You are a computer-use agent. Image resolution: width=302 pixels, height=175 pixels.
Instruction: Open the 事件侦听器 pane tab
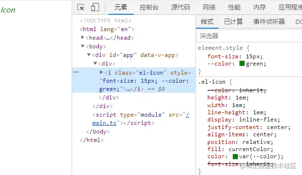(269, 22)
